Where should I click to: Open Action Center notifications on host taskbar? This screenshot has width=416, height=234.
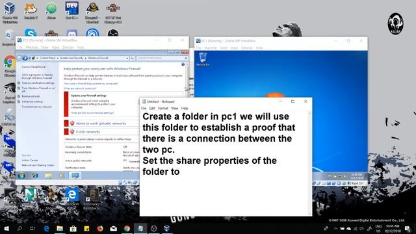point(408,228)
